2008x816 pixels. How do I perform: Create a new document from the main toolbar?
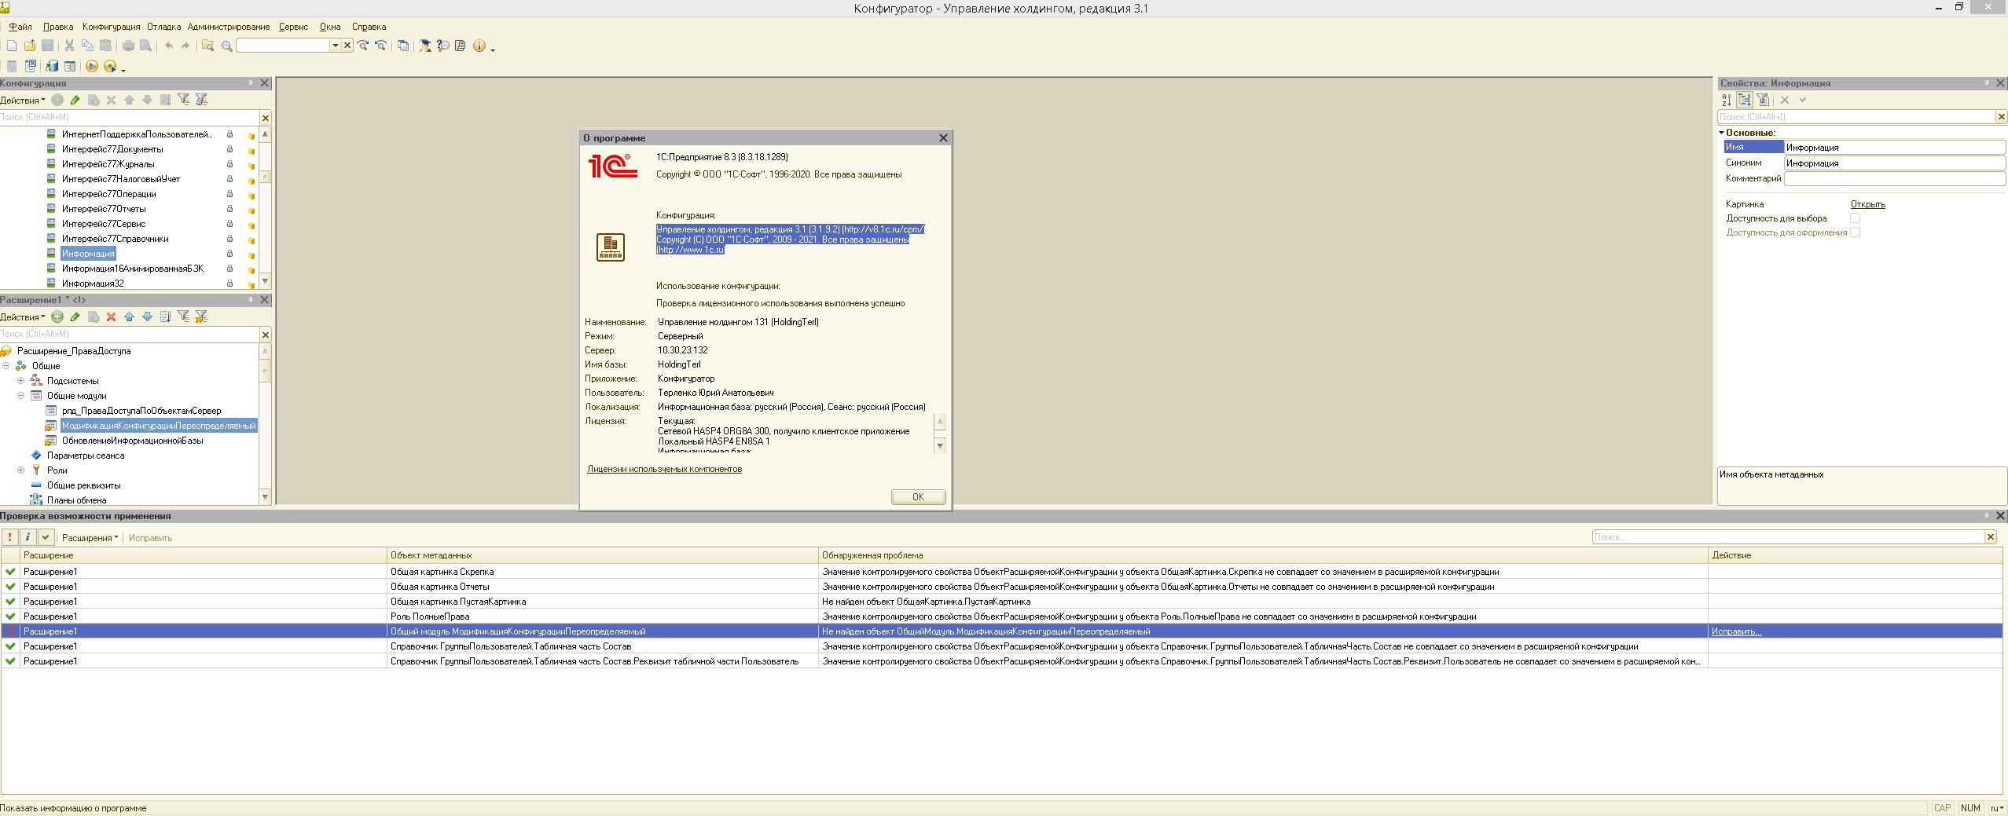coord(12,46)
